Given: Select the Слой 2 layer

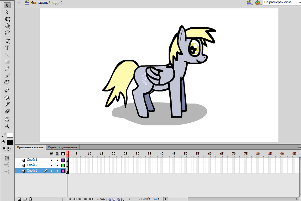Looking at the screenshot, I should 32,165.
